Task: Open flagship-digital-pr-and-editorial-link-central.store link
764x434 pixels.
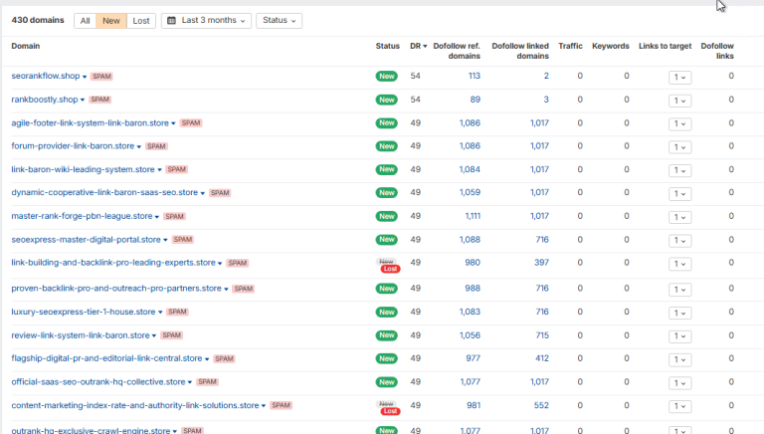Action: point(106,358)
